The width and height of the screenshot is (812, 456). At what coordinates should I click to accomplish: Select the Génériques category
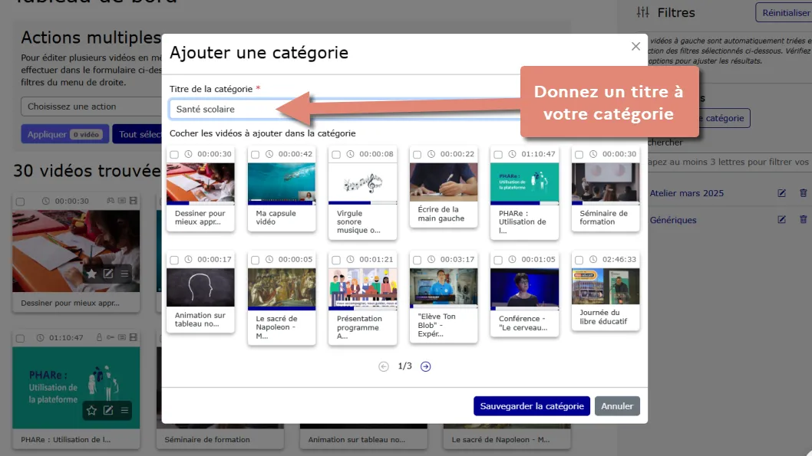672,220
